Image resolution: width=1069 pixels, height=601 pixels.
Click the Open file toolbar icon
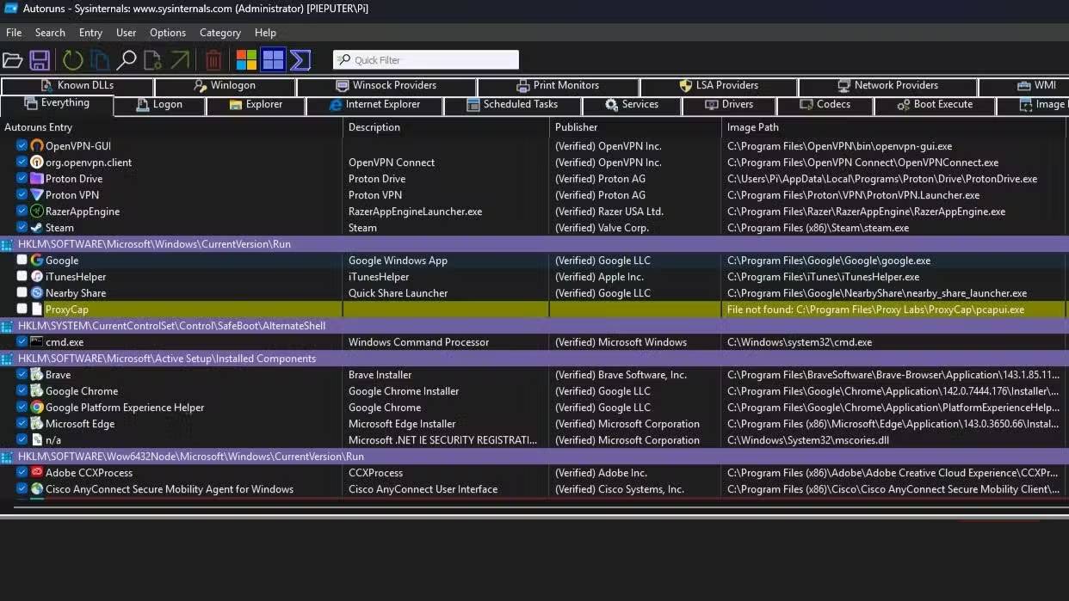(x=12, y=60)
